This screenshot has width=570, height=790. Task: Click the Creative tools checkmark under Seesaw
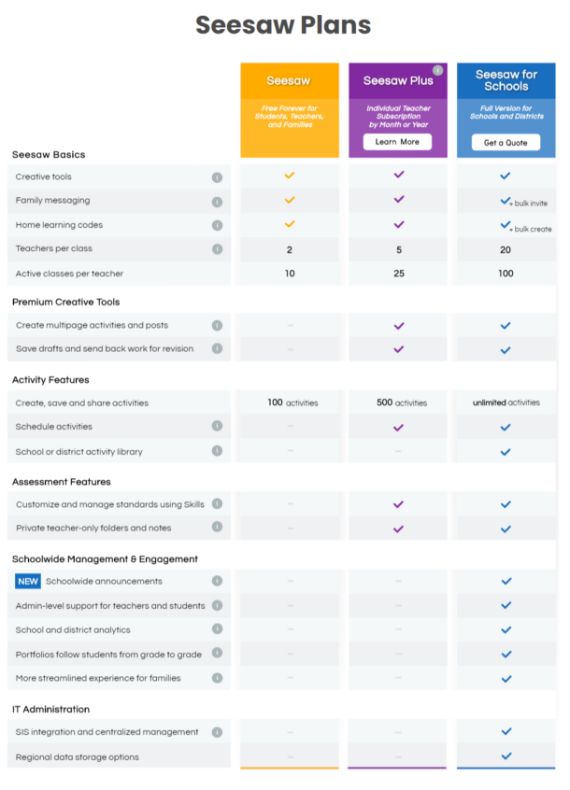tap(290, 174)
